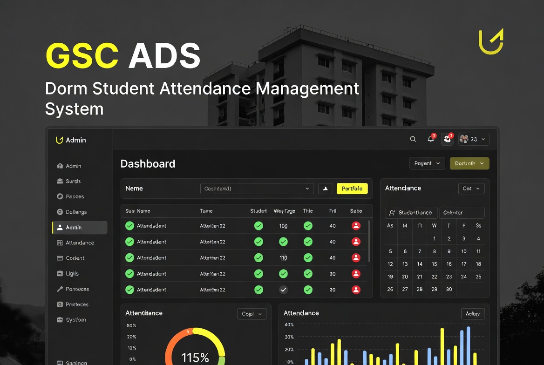Click the grid icon beside sidebar Attendance
Viewport: 544px width, 365px height.
(x=60, y=243)
